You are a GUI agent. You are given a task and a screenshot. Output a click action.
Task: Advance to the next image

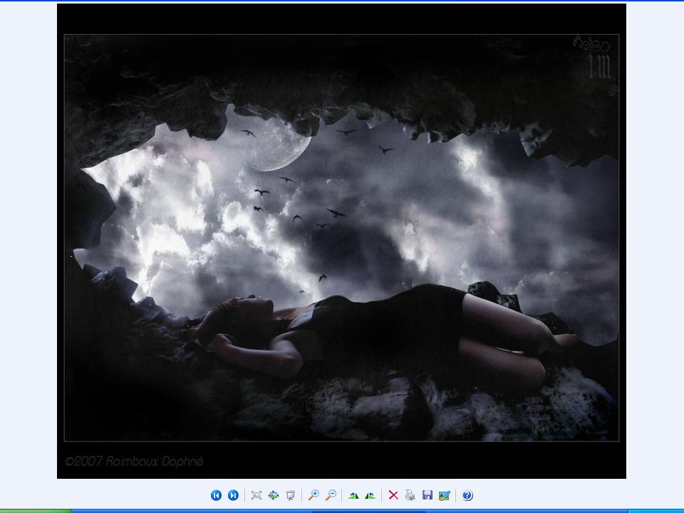pos(234,495)
